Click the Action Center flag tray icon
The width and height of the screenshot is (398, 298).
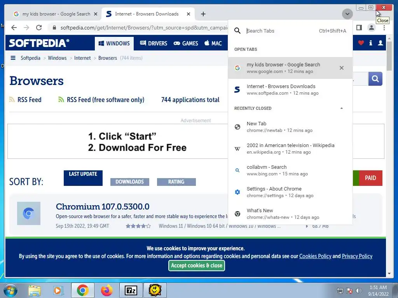349,291
